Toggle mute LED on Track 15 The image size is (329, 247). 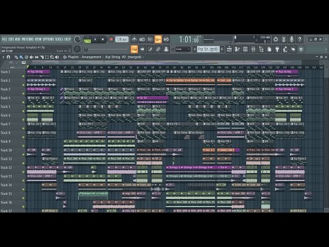click(x=23, y=198)
